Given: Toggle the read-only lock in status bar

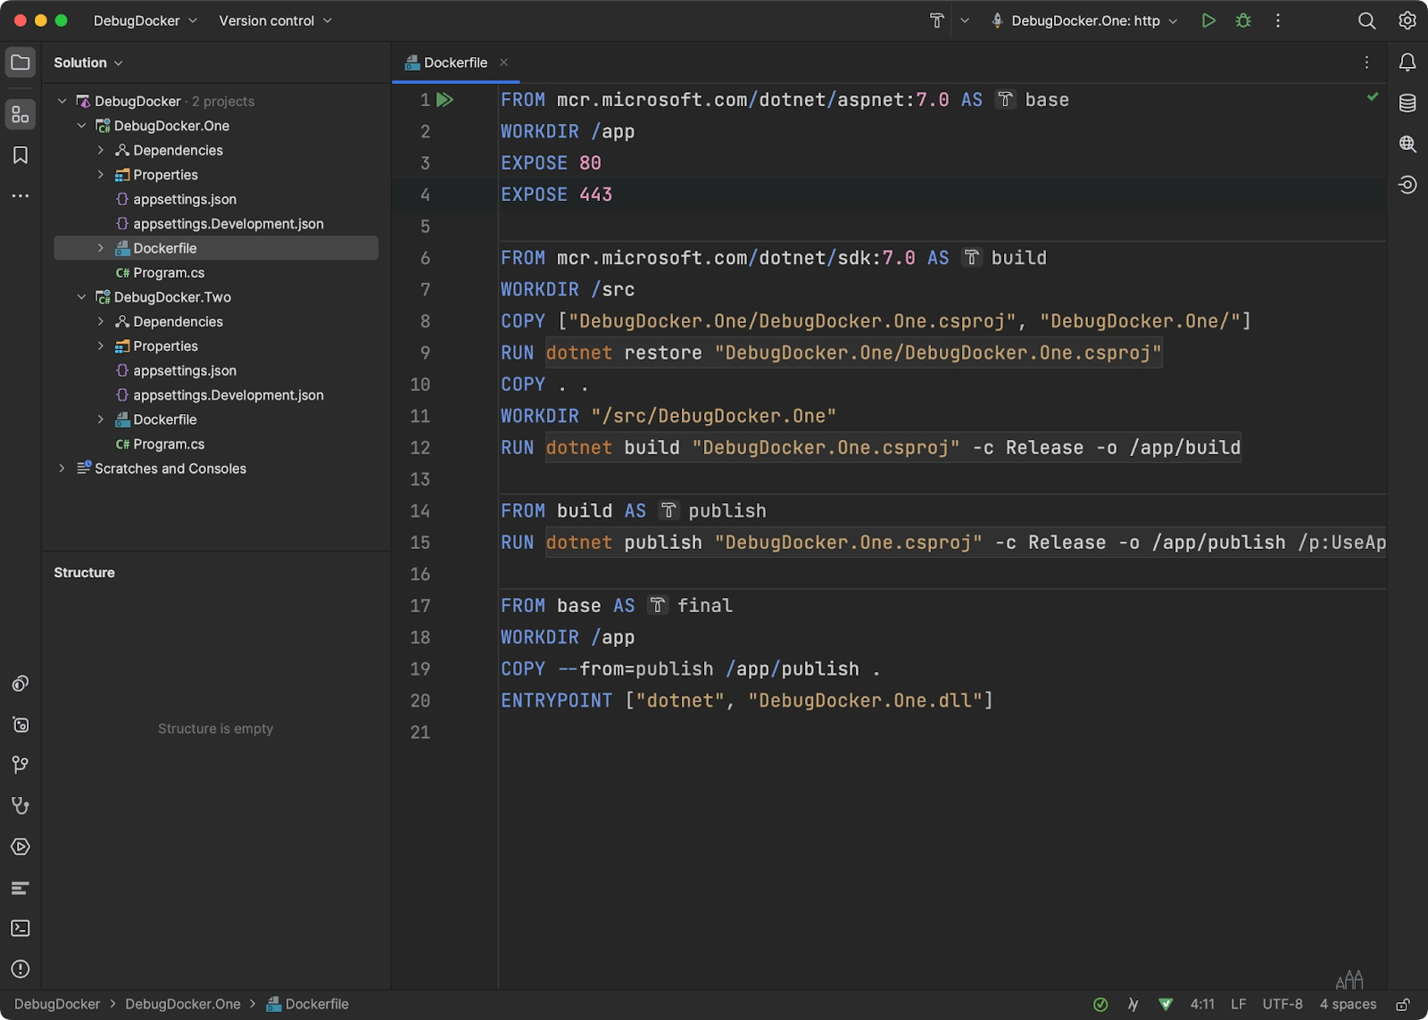Looking at the screenshot, I should (1403, 1005).
